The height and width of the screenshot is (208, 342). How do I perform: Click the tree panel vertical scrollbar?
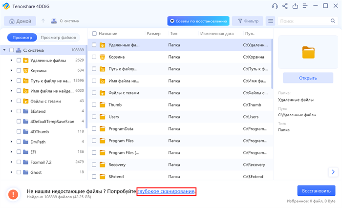pos(86,87)
